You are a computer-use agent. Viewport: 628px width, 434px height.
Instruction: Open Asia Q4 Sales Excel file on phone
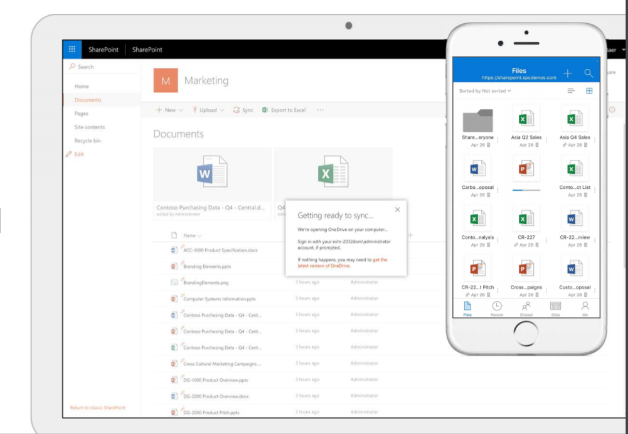(575, 119)
